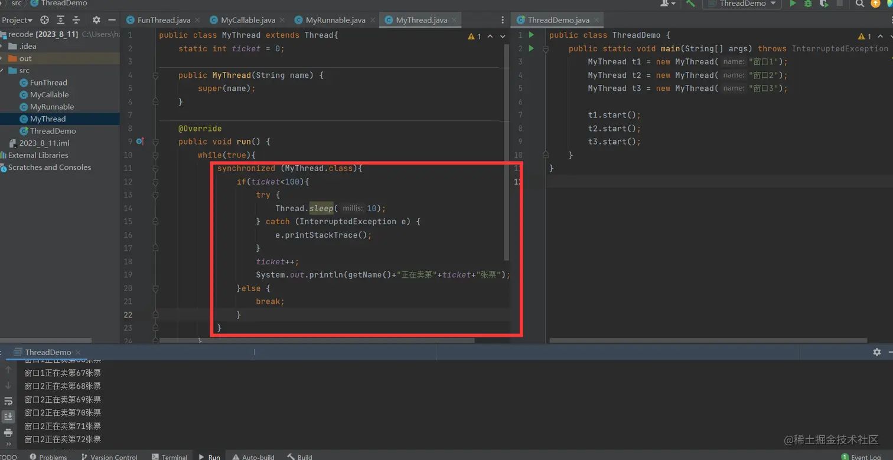Click the down arrow in Run console sidebar
This screenshot has height=460, width=893.
pyautogui.click(x=8, y=385)
